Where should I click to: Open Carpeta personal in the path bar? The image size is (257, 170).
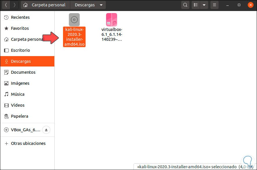[x=49, y=5]
